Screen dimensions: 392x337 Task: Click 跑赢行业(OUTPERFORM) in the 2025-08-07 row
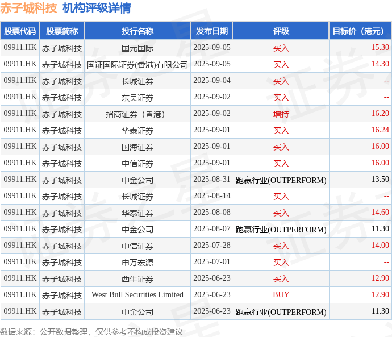click(281, 230)
